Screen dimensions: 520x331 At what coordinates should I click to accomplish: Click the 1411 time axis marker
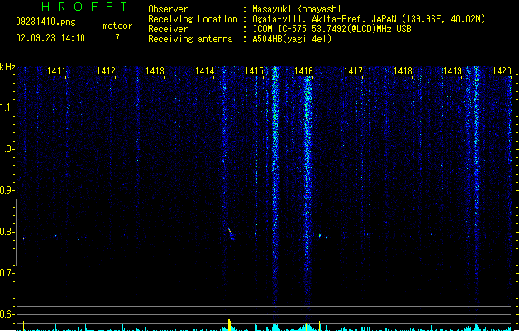56,71
